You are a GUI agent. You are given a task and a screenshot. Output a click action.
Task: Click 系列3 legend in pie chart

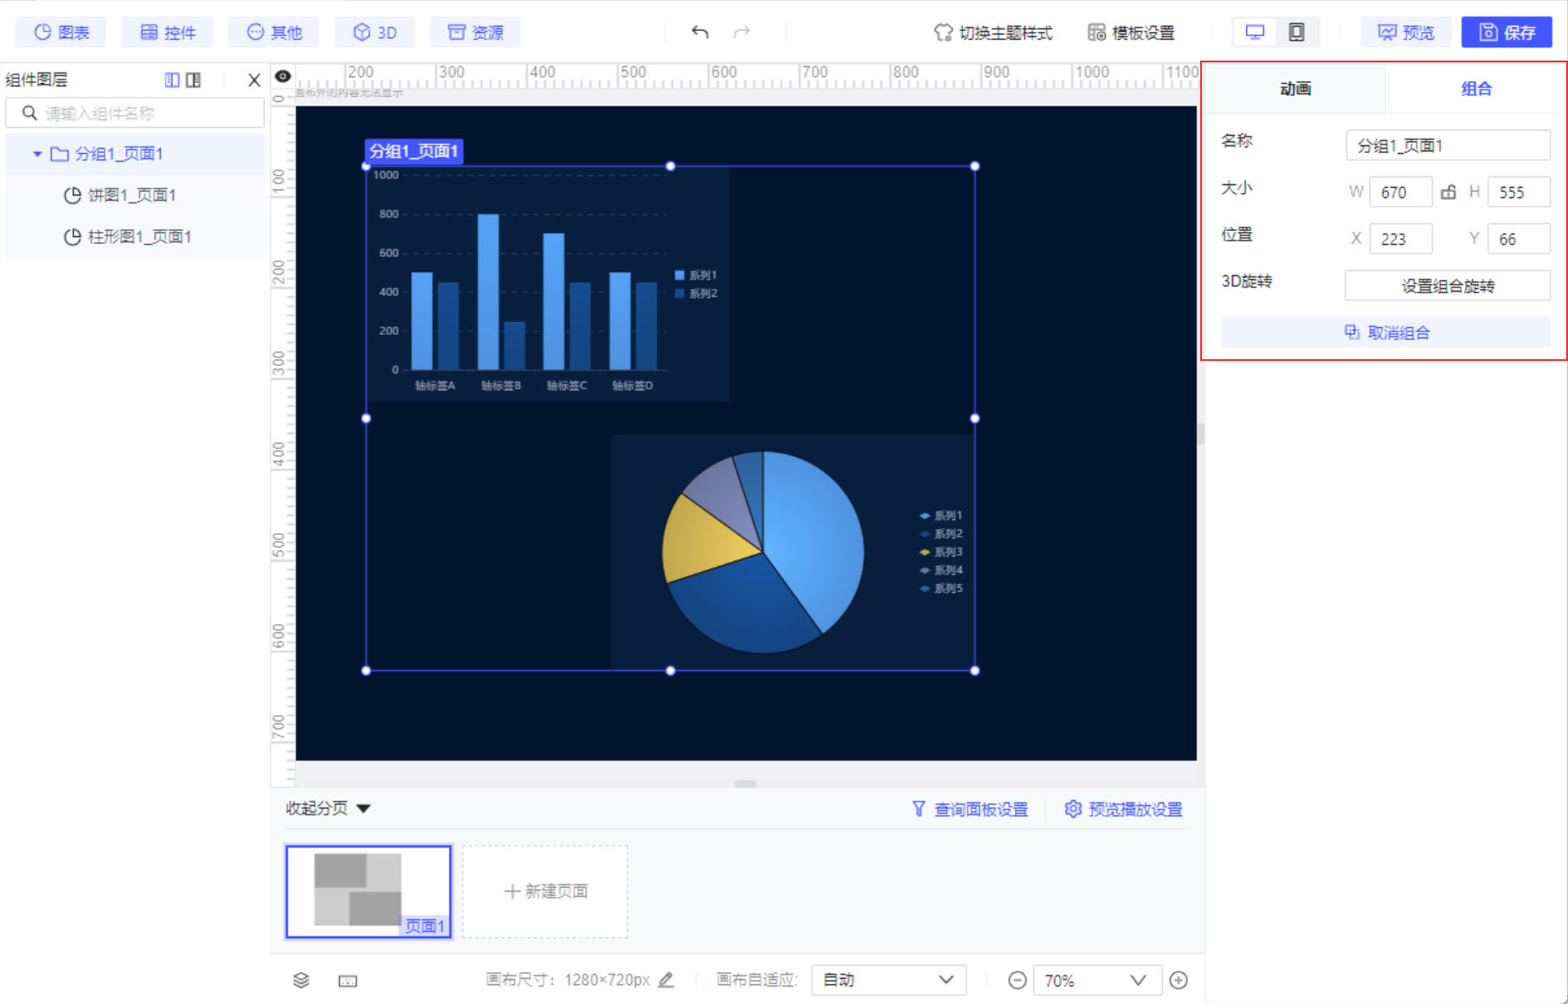click(941, 552)
